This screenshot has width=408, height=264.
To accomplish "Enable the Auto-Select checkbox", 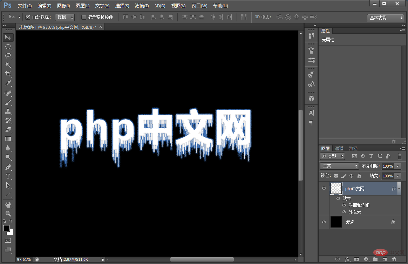I will pyautogui.click(x=28, y=17).
